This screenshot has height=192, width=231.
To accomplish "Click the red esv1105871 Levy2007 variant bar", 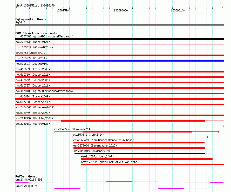I will click(147, 159).
